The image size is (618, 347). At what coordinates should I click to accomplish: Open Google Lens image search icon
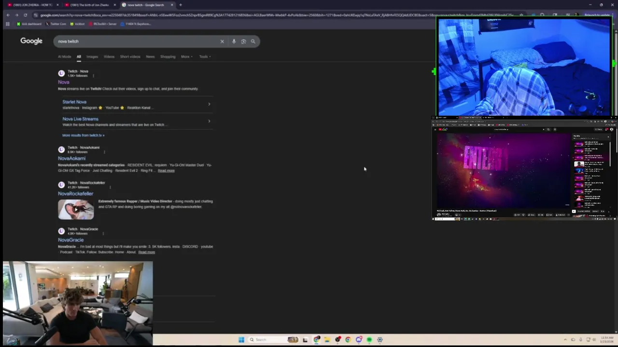[243, 41]
